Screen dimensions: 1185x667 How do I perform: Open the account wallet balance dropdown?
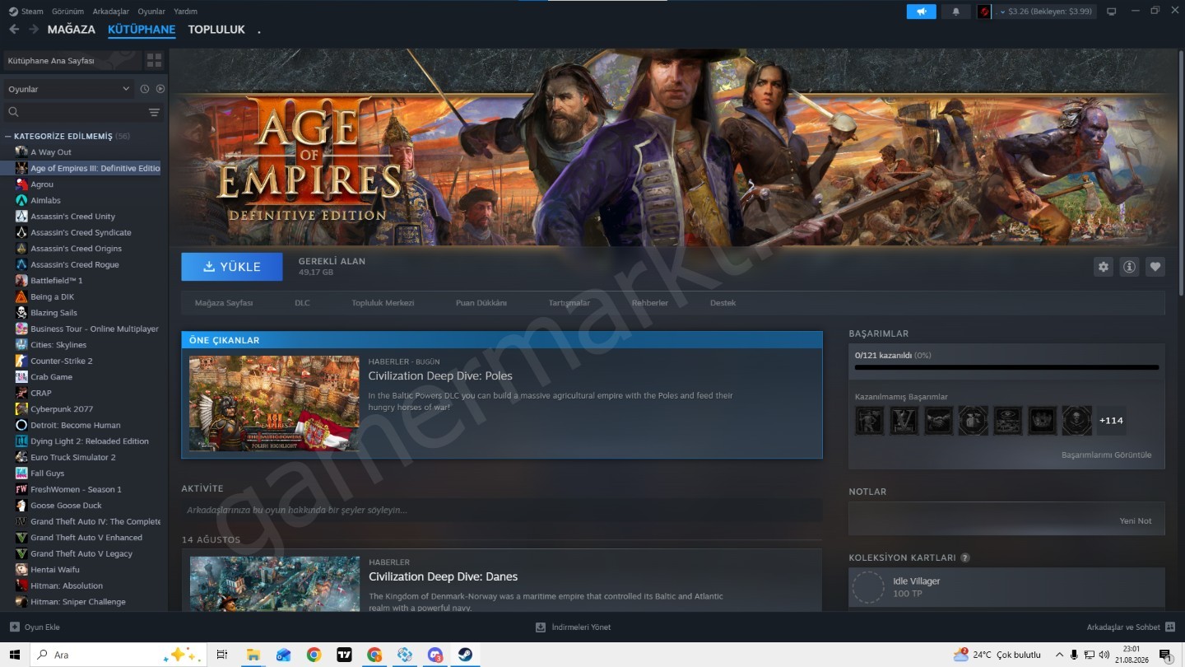[1046, 12]
